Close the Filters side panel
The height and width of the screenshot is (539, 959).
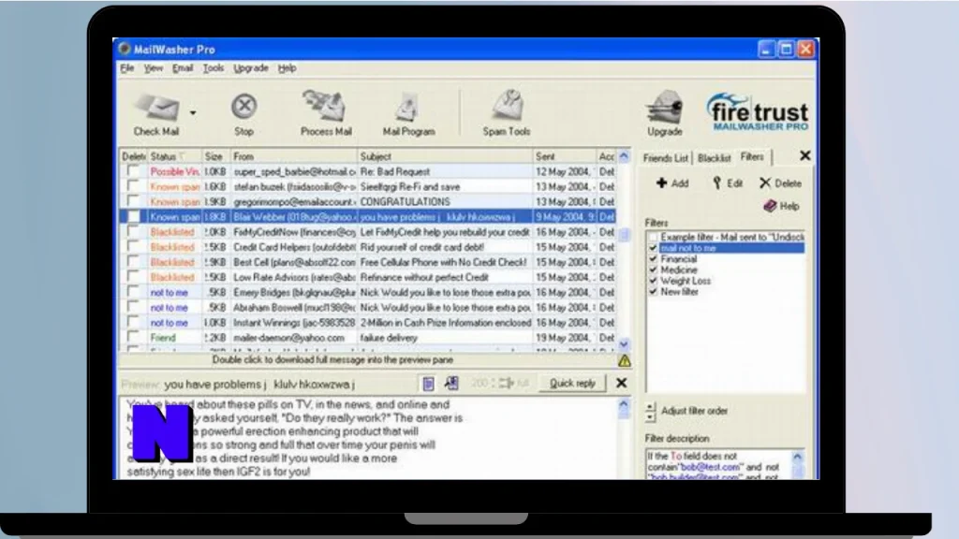[804, 156]
